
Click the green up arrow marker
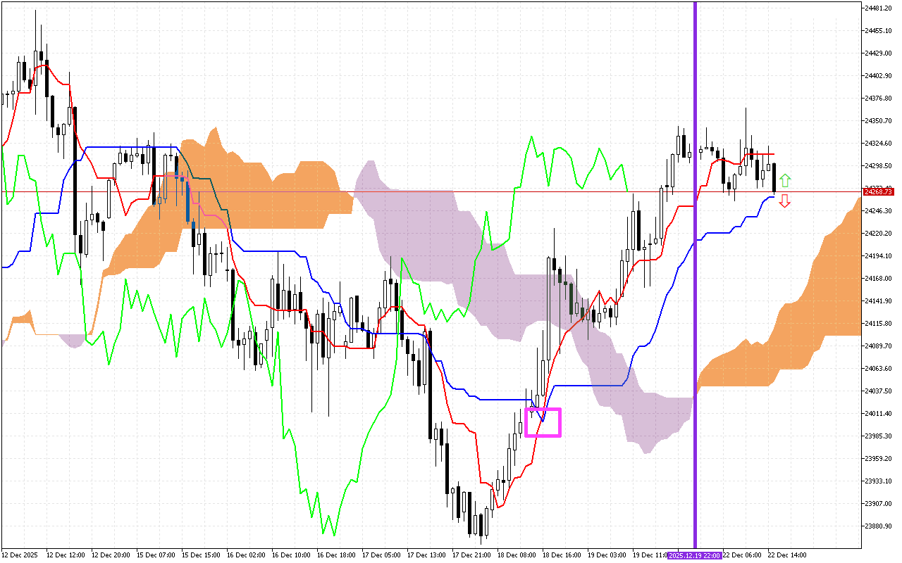coord(785,180)
